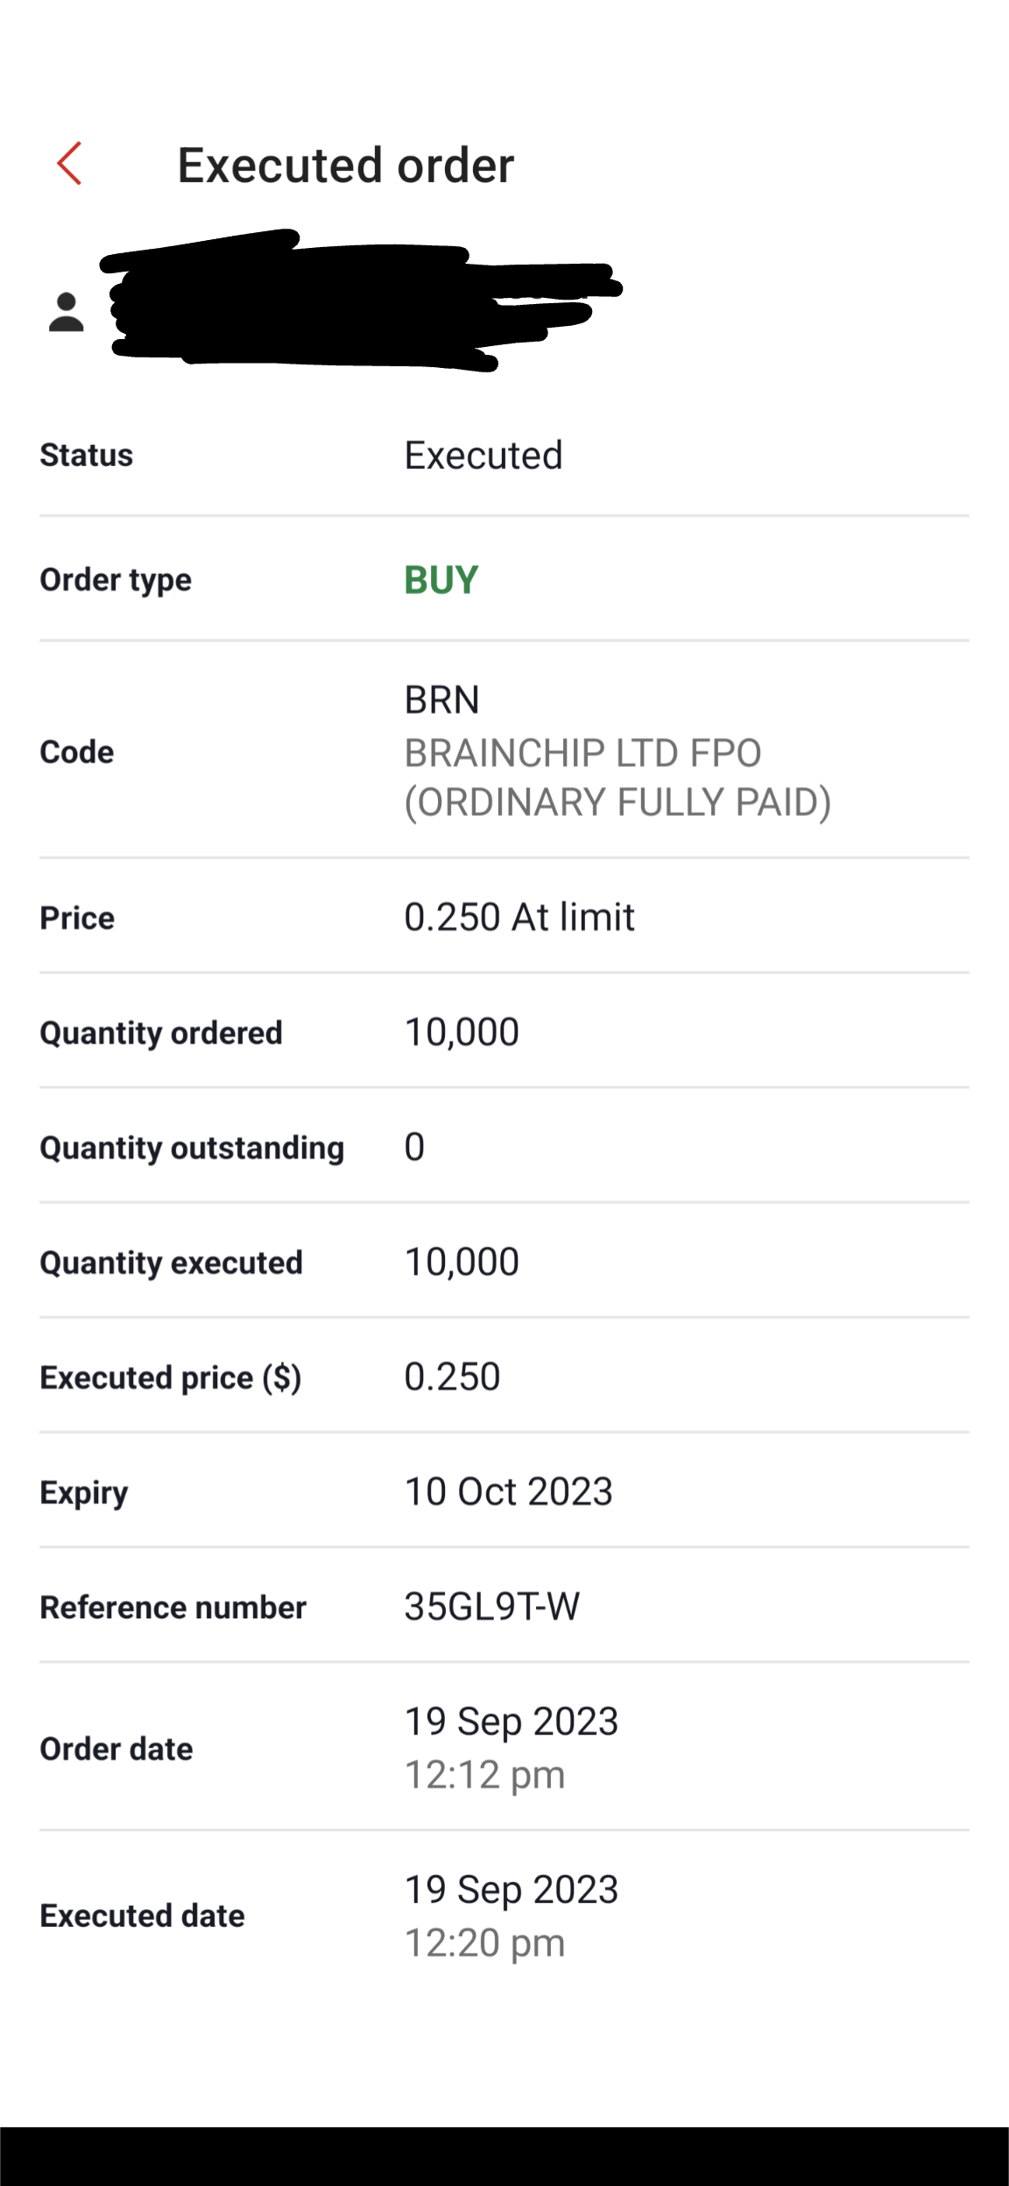The height and width of the screenshot is (2186, 1009).
Task: Select the Quantity ordered value 10,000
Action: tap(462, 1032)
